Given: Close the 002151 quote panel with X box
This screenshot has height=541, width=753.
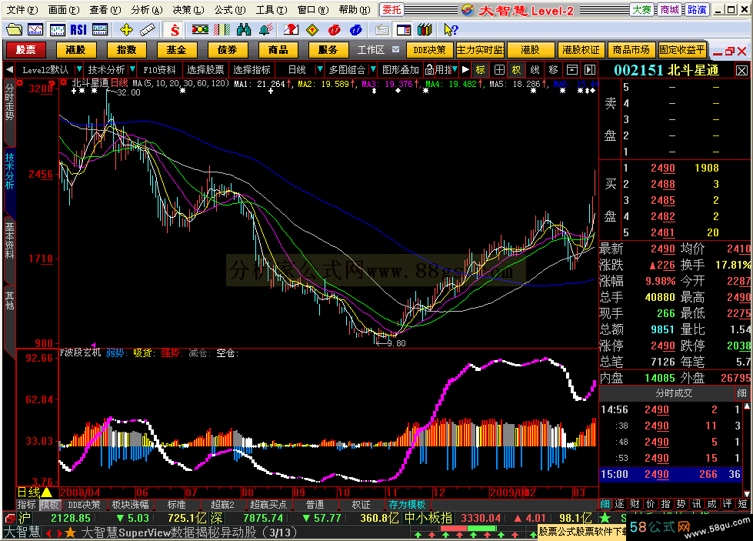Looking at the screenshot, I should pos(741,71).
